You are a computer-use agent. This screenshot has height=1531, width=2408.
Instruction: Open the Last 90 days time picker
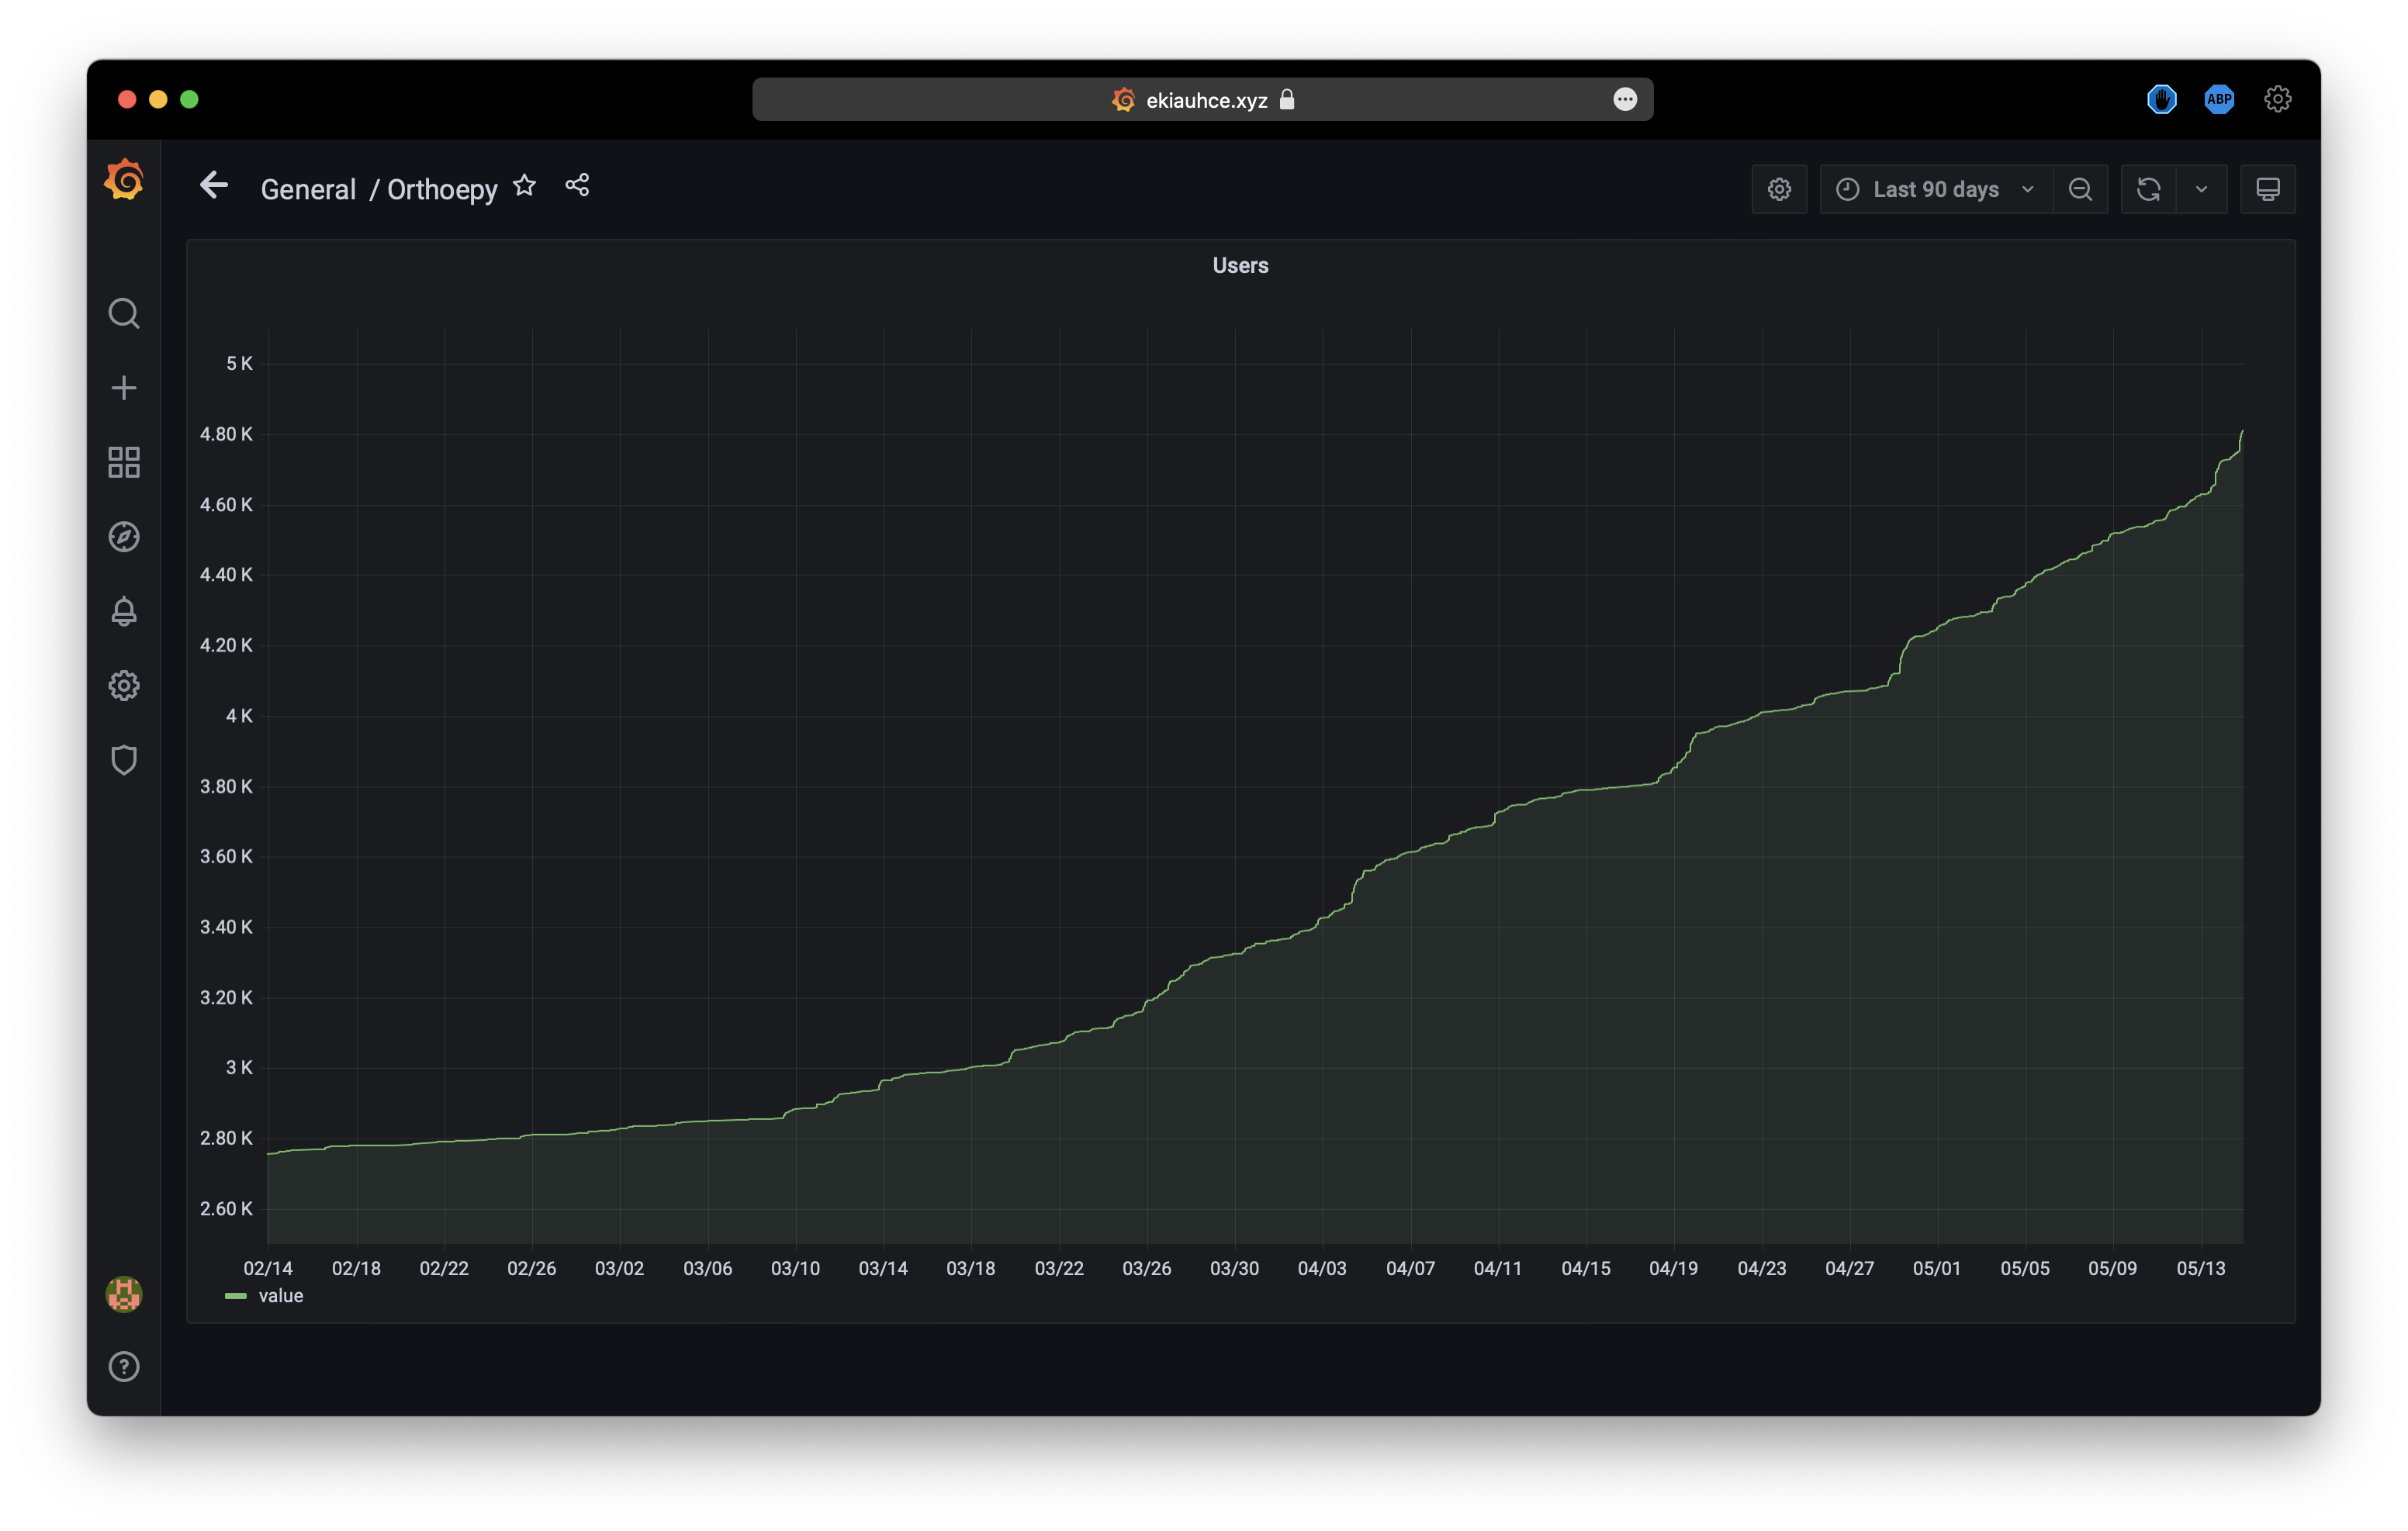click(x=1936, y=189)
